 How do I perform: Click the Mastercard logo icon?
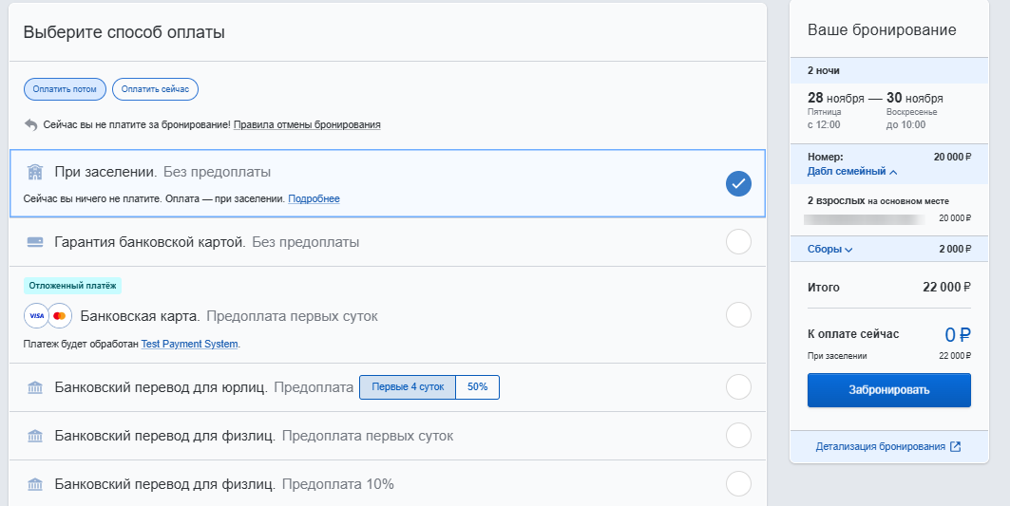60,315
